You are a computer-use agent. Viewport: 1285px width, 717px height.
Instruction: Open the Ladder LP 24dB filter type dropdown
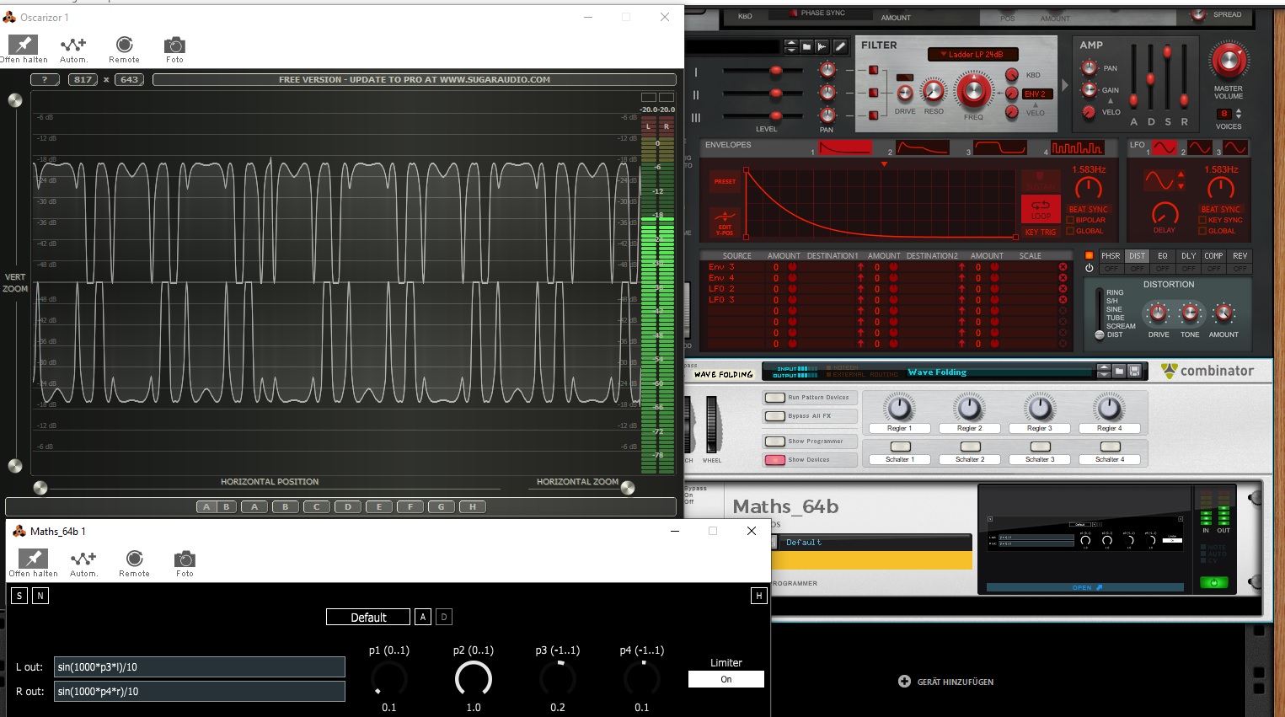click(973, 55)
